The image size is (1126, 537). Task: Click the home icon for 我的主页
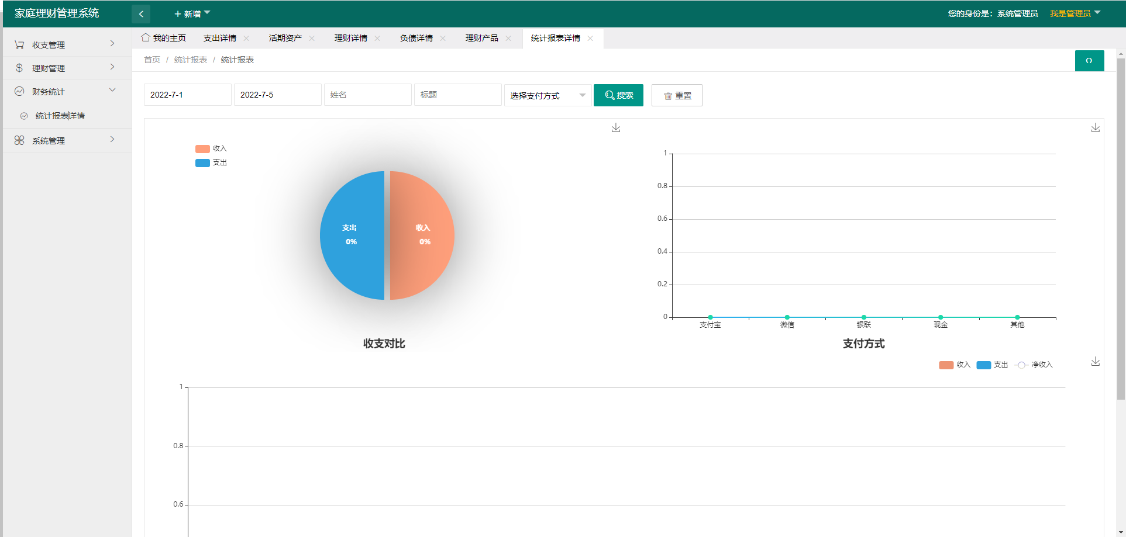146,38
